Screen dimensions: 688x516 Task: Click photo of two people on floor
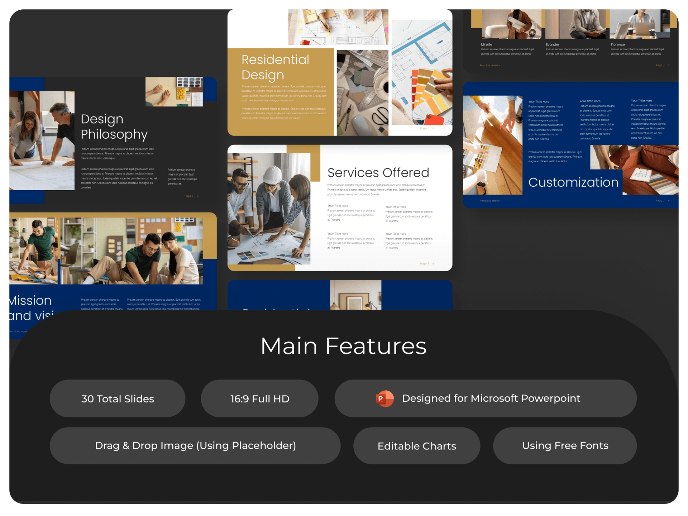coord(132,251)
